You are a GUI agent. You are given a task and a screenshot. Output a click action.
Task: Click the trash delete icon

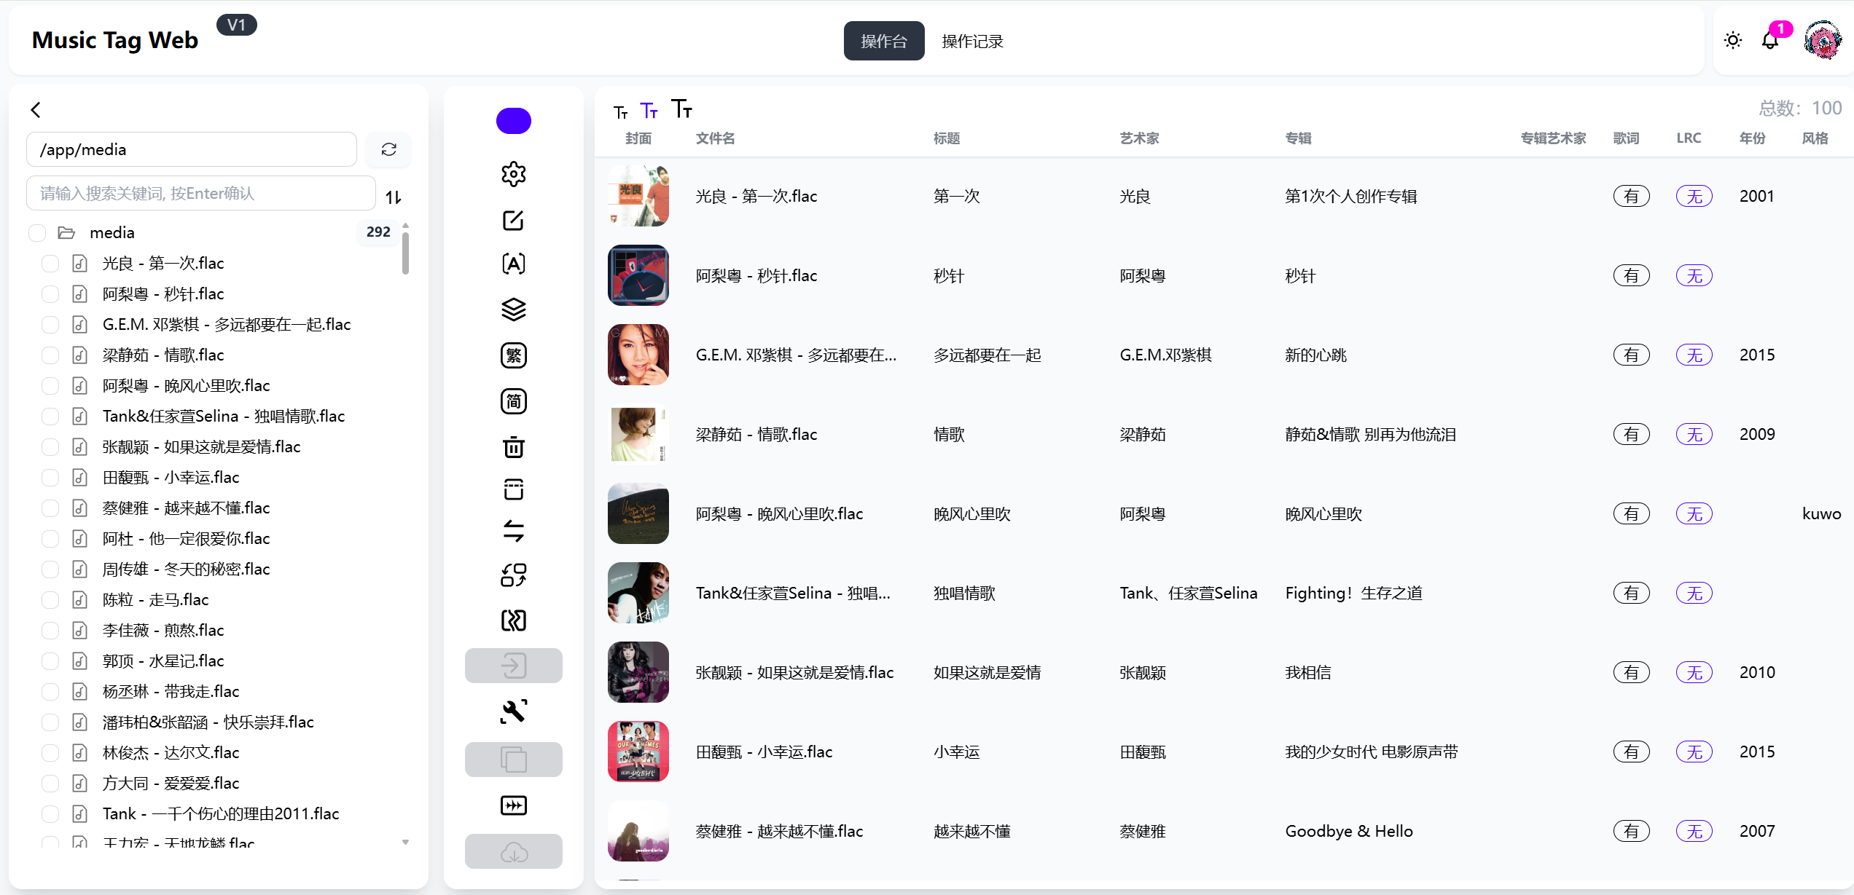tap(513, 446)
